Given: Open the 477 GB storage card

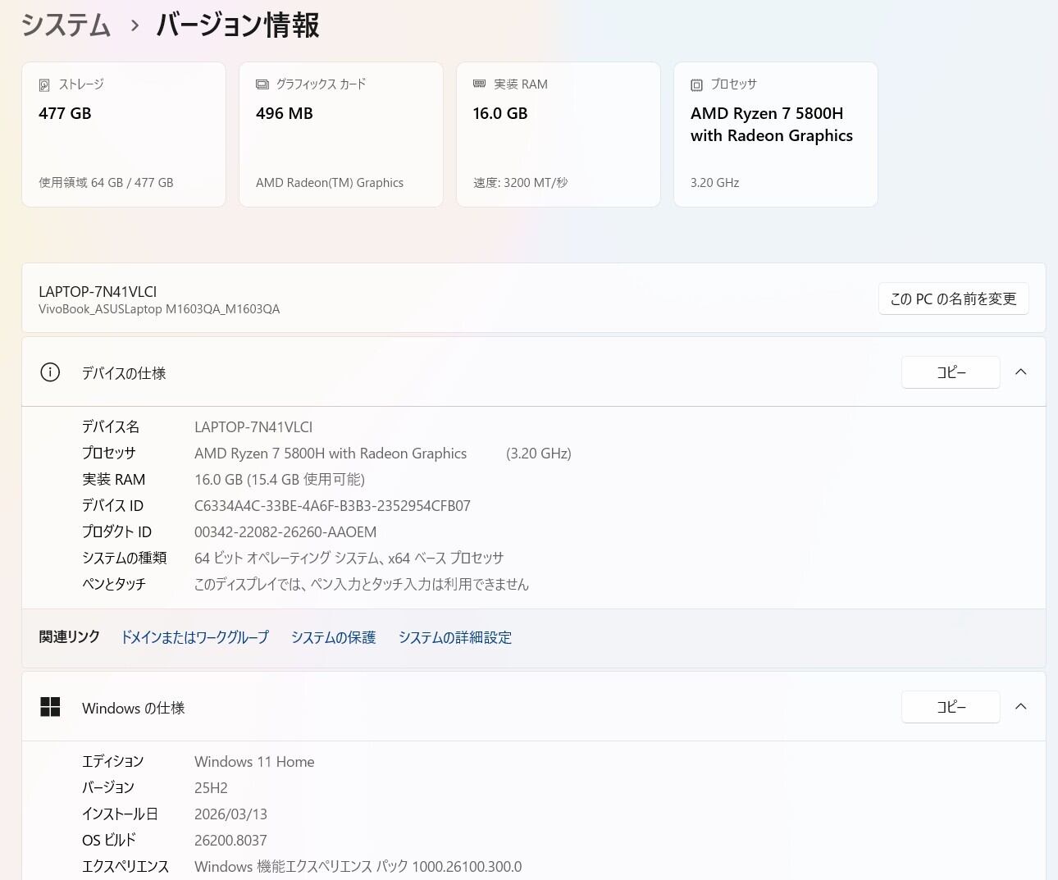Looking at the screenshot, I should click(124, 135).
